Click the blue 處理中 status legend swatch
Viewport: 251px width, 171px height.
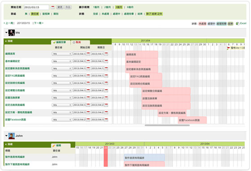(211, 24)
